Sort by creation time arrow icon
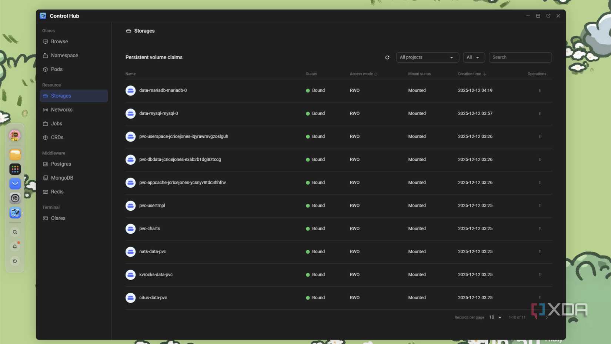 pyautogui.click(x=484, y=74)
